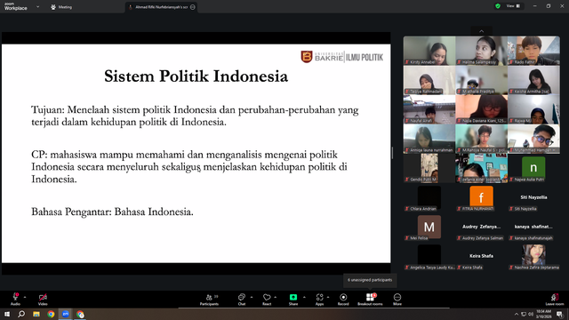Open first Chrome icon in taskbar

coord(51,314)
